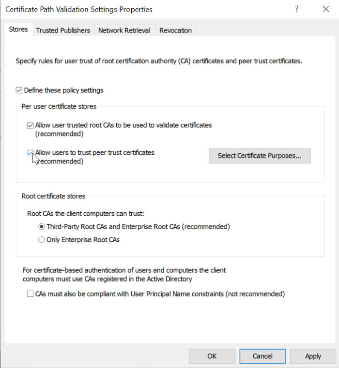The width and height of the screenshot is (339, 368).
Task: Toggle Allow user trusted root CAs checkbox
Action: [x=31, y=125]
